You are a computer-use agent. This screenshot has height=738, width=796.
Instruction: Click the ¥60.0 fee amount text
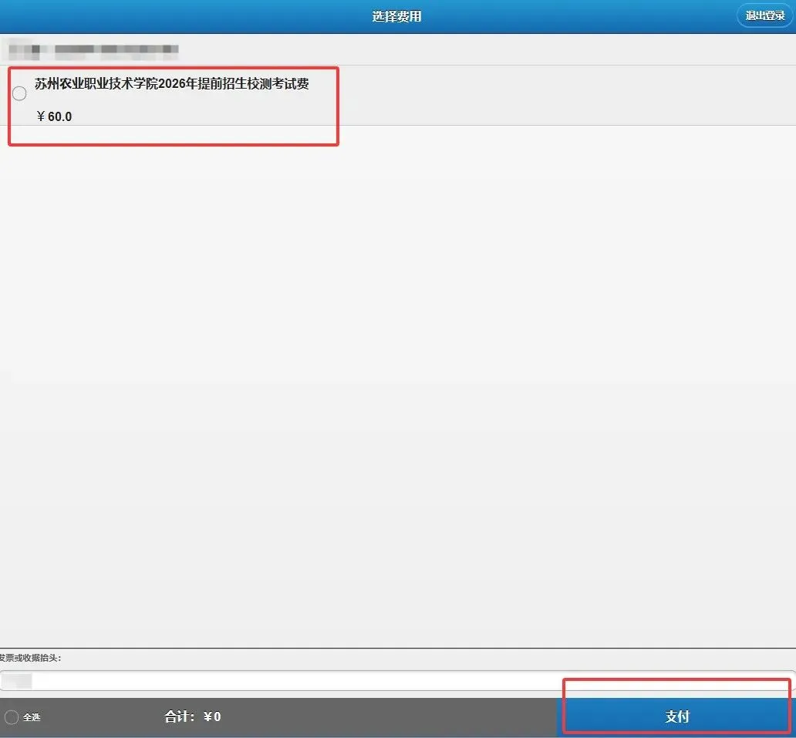click(54, 116)
